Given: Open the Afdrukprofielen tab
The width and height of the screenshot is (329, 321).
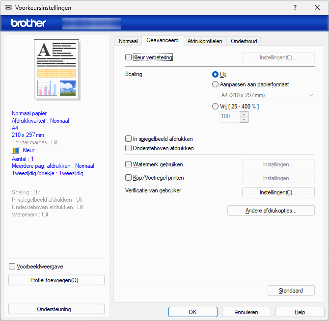Looking at the screenshot, I should [x=205, y=41].
